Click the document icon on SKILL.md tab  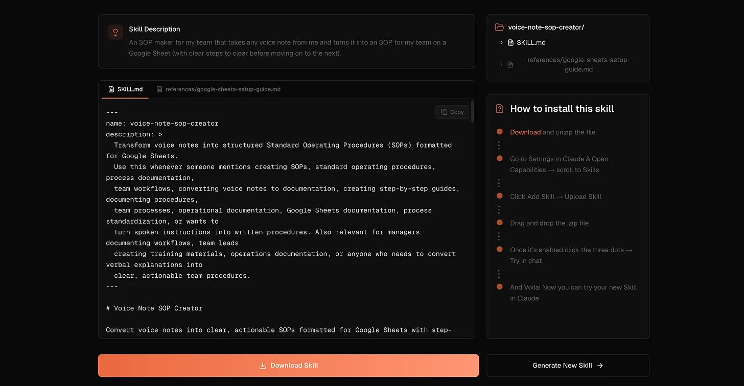coord(111,89)
